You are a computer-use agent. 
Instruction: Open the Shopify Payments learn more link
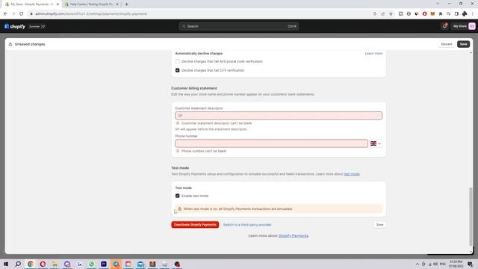[294, 236]
